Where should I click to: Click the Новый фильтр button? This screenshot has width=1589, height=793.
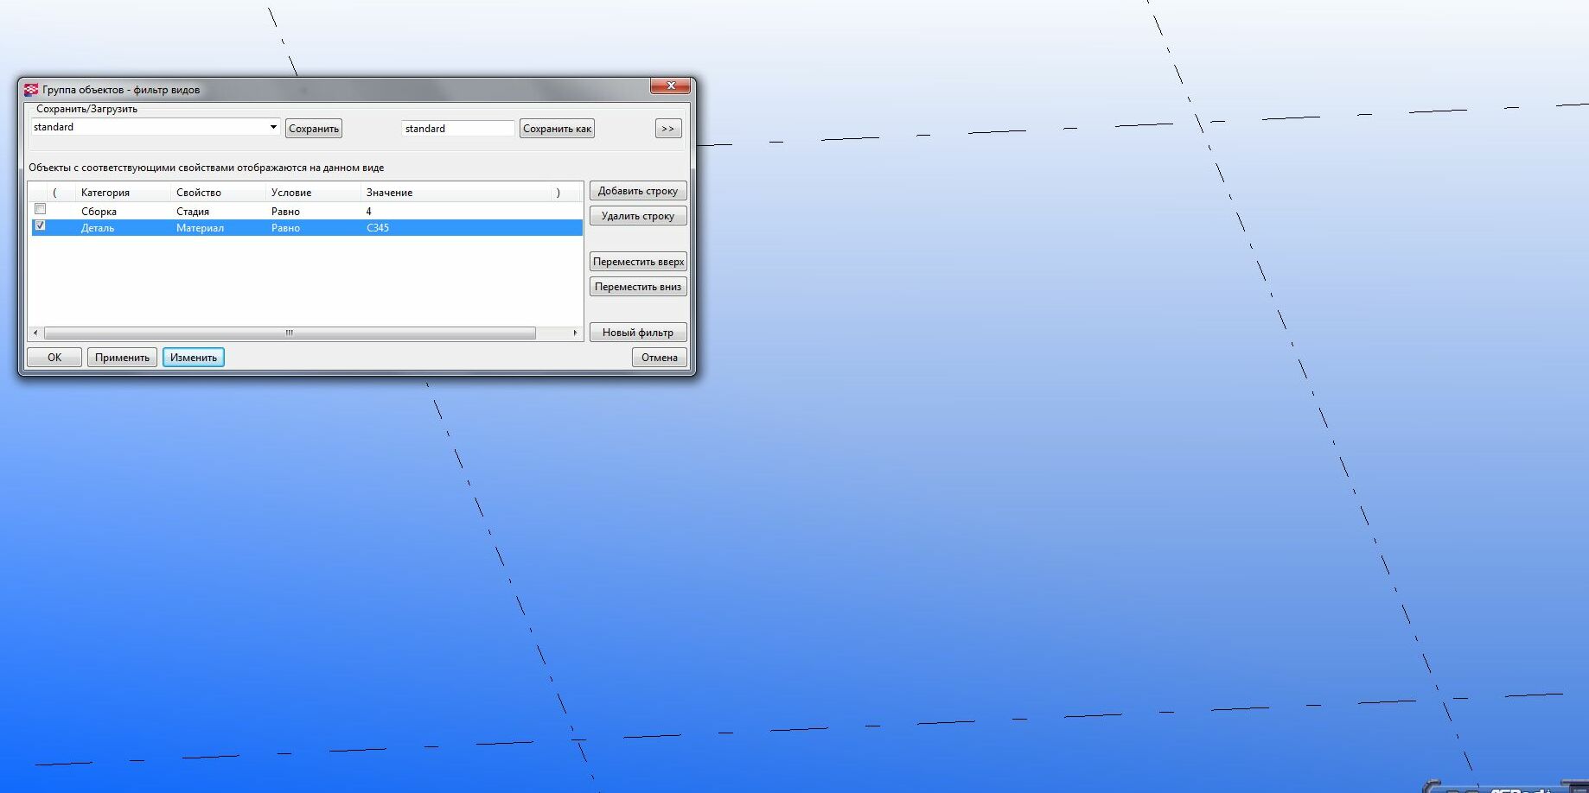coord(638,333)
